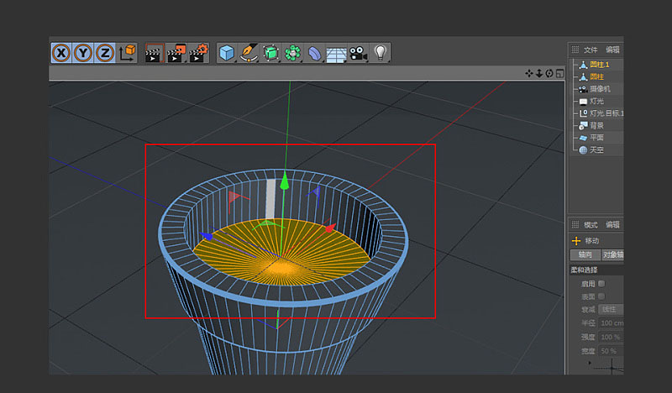Select the 圆柱.1 object in tree
The width and height of the screenshot is (672, 393).
pyautogui.click(x=599, y=65)
